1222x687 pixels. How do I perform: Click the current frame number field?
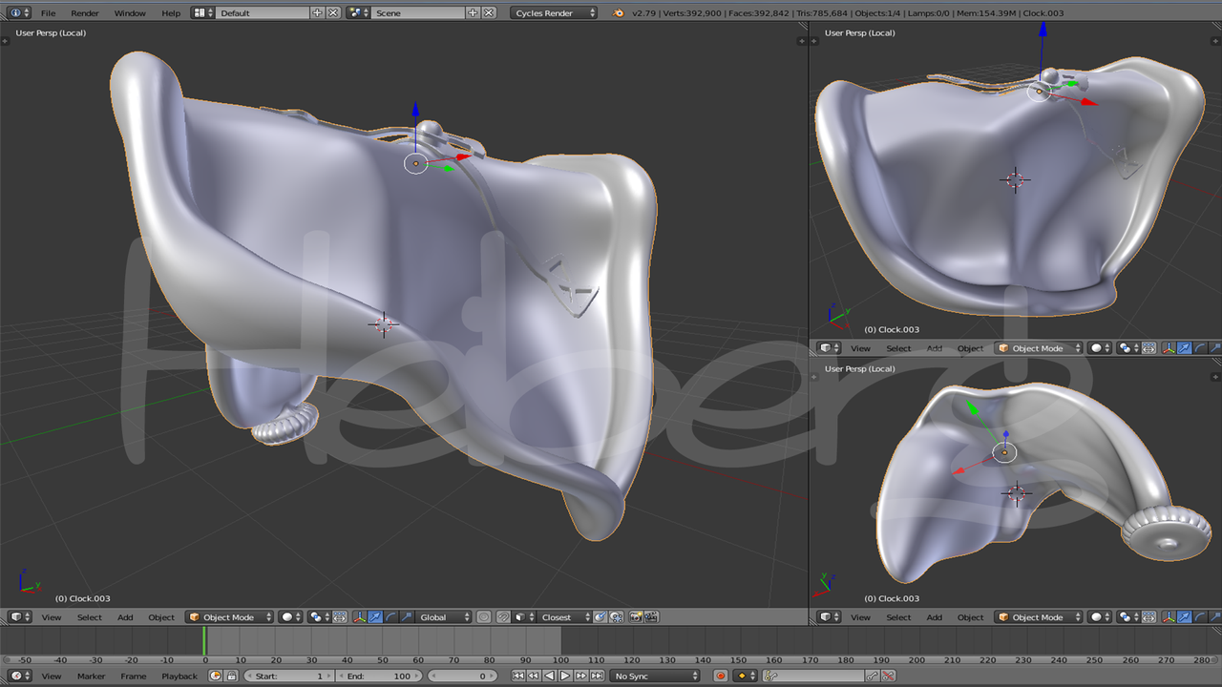pyautogui.click(x=462, y=676)
